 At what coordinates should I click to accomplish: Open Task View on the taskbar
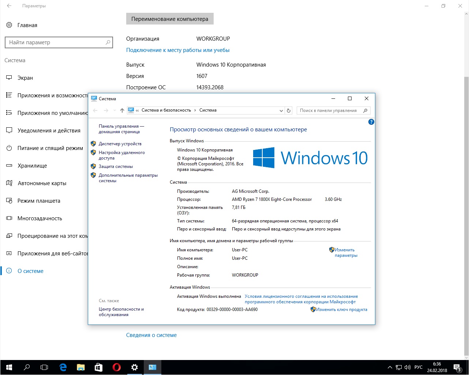[44, 367]
